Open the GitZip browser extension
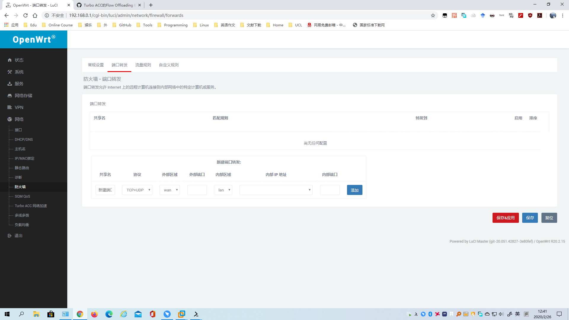The image size is (569, 320). click(x=511, y=15)
